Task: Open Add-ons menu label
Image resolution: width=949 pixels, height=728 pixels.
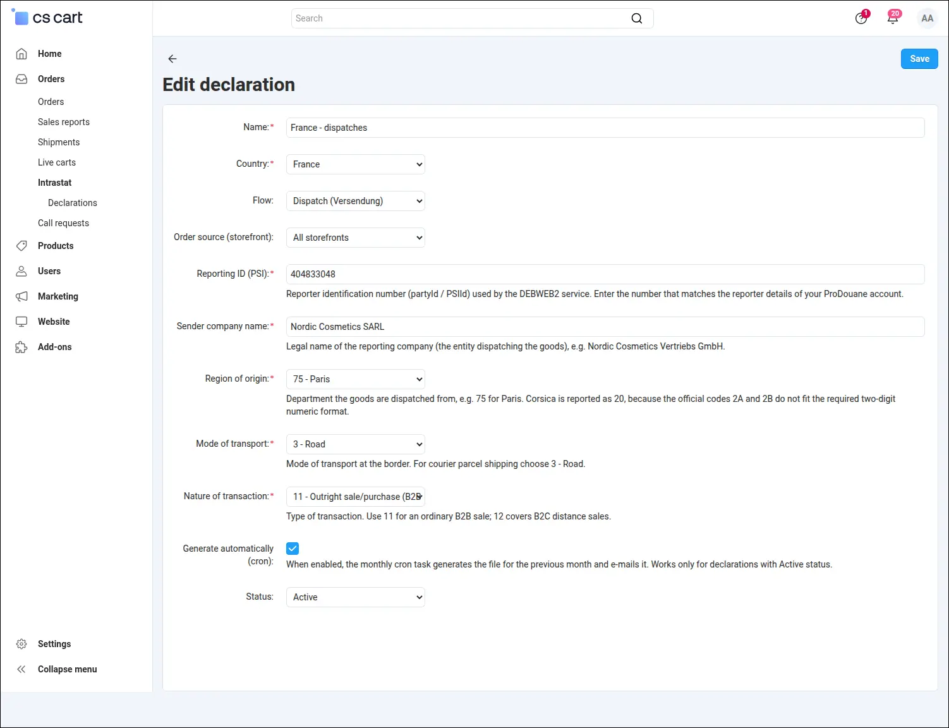Action: pos(55,347)
